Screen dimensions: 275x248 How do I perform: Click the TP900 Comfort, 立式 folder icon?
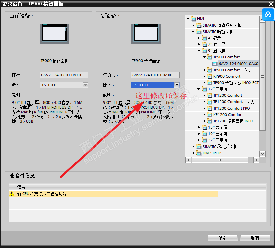pyautogui.click(x=209, y=70)
